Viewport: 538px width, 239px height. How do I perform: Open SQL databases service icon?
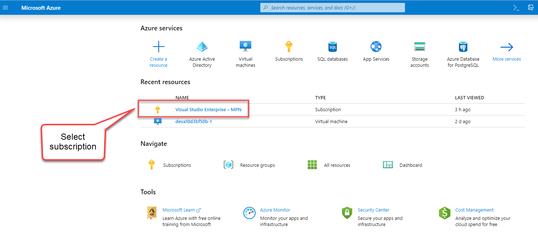pyautogui.click(x=333, y=47)
